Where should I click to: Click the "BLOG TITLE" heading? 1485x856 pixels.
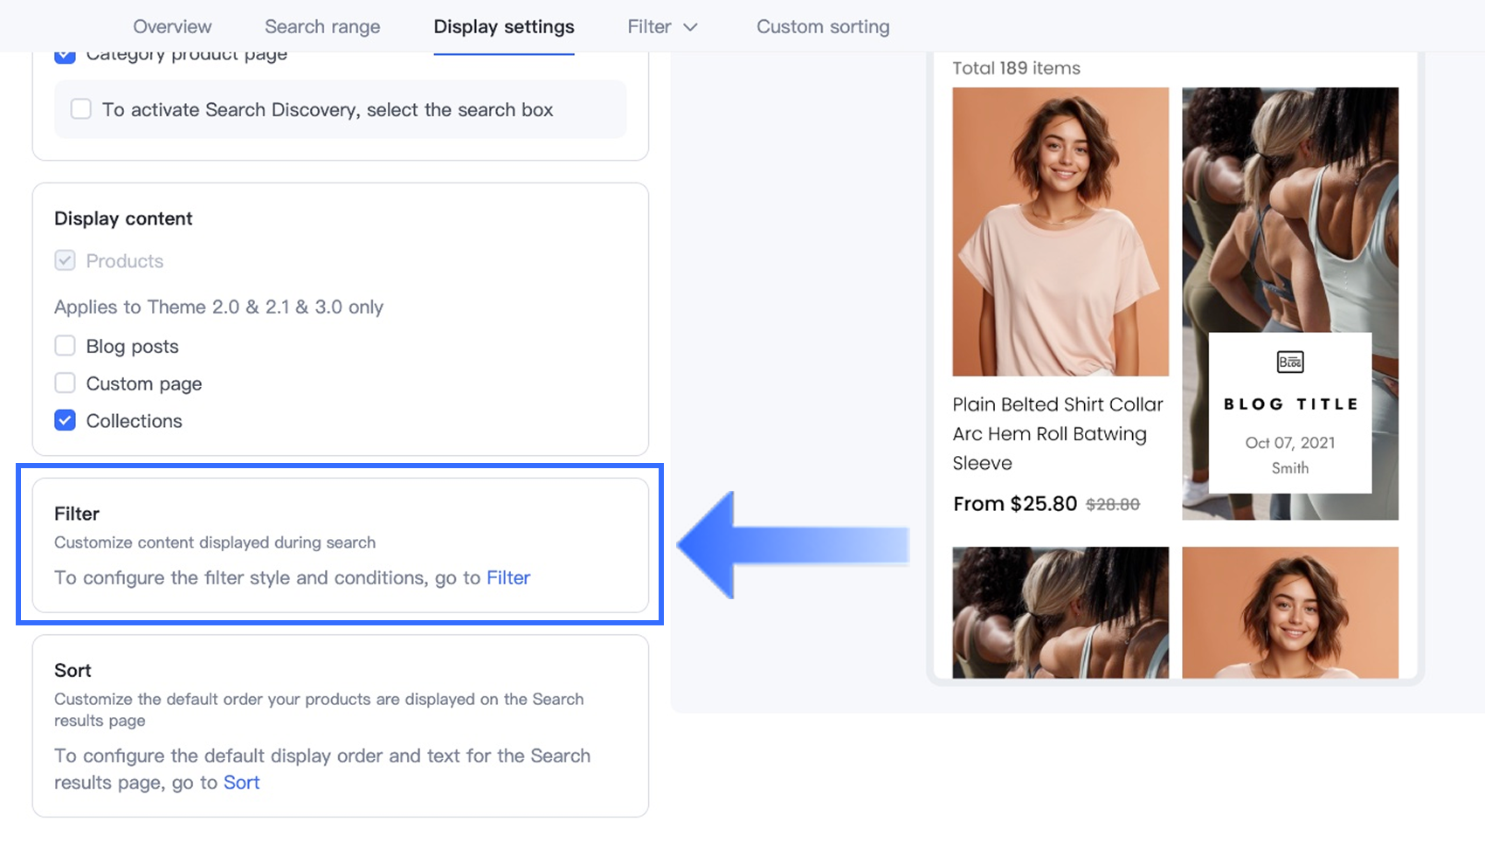[x=1290, y=404]
